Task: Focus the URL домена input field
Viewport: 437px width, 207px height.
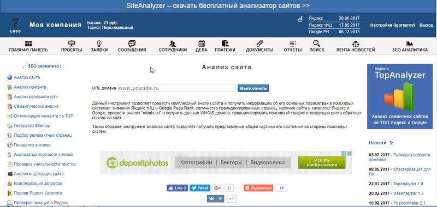Action: [x=177, y=88]
